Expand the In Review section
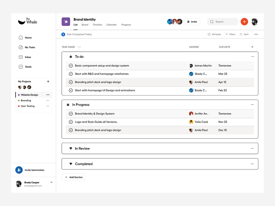 click(x=70, y=148)
